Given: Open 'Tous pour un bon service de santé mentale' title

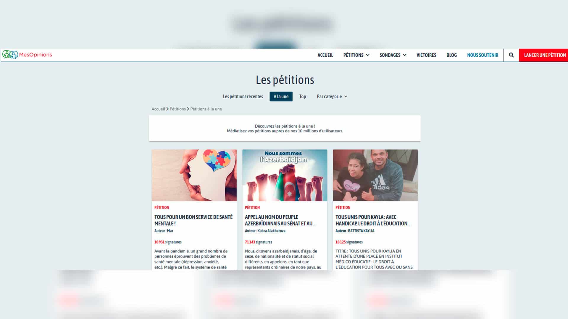Looking at the screenshot, I should 193,220.
